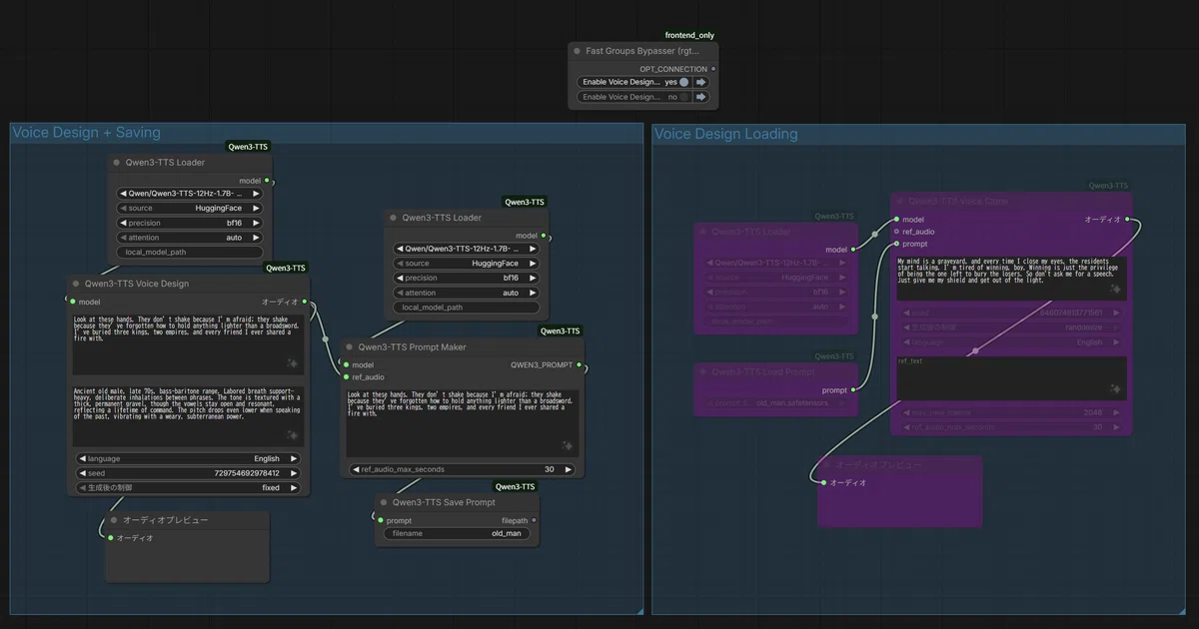Click the filepath output port on Save Prompt

point(534,520)
